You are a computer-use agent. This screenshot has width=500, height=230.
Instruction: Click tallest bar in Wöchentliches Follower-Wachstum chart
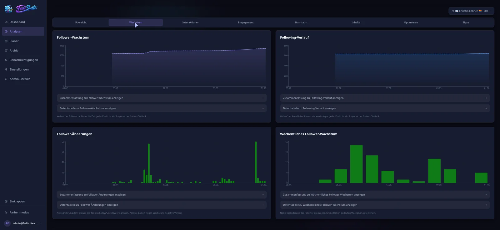pos(356,164)
